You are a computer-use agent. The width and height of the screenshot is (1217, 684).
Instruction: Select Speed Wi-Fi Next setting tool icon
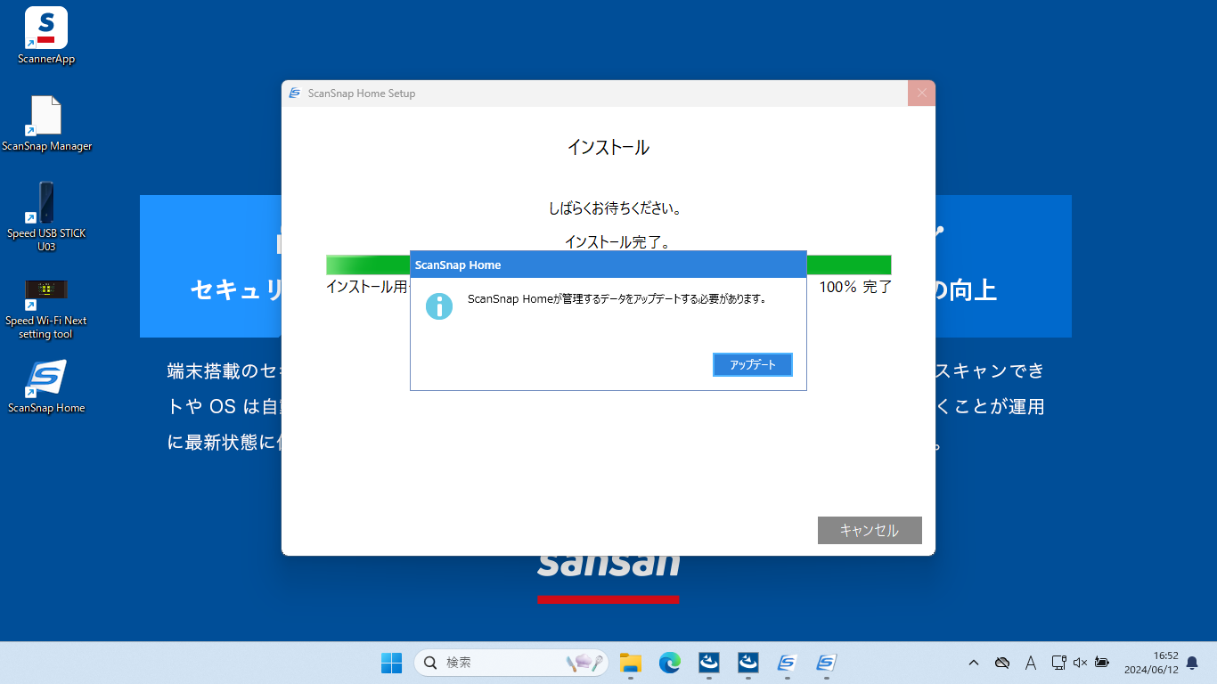(x=46, y=308)
